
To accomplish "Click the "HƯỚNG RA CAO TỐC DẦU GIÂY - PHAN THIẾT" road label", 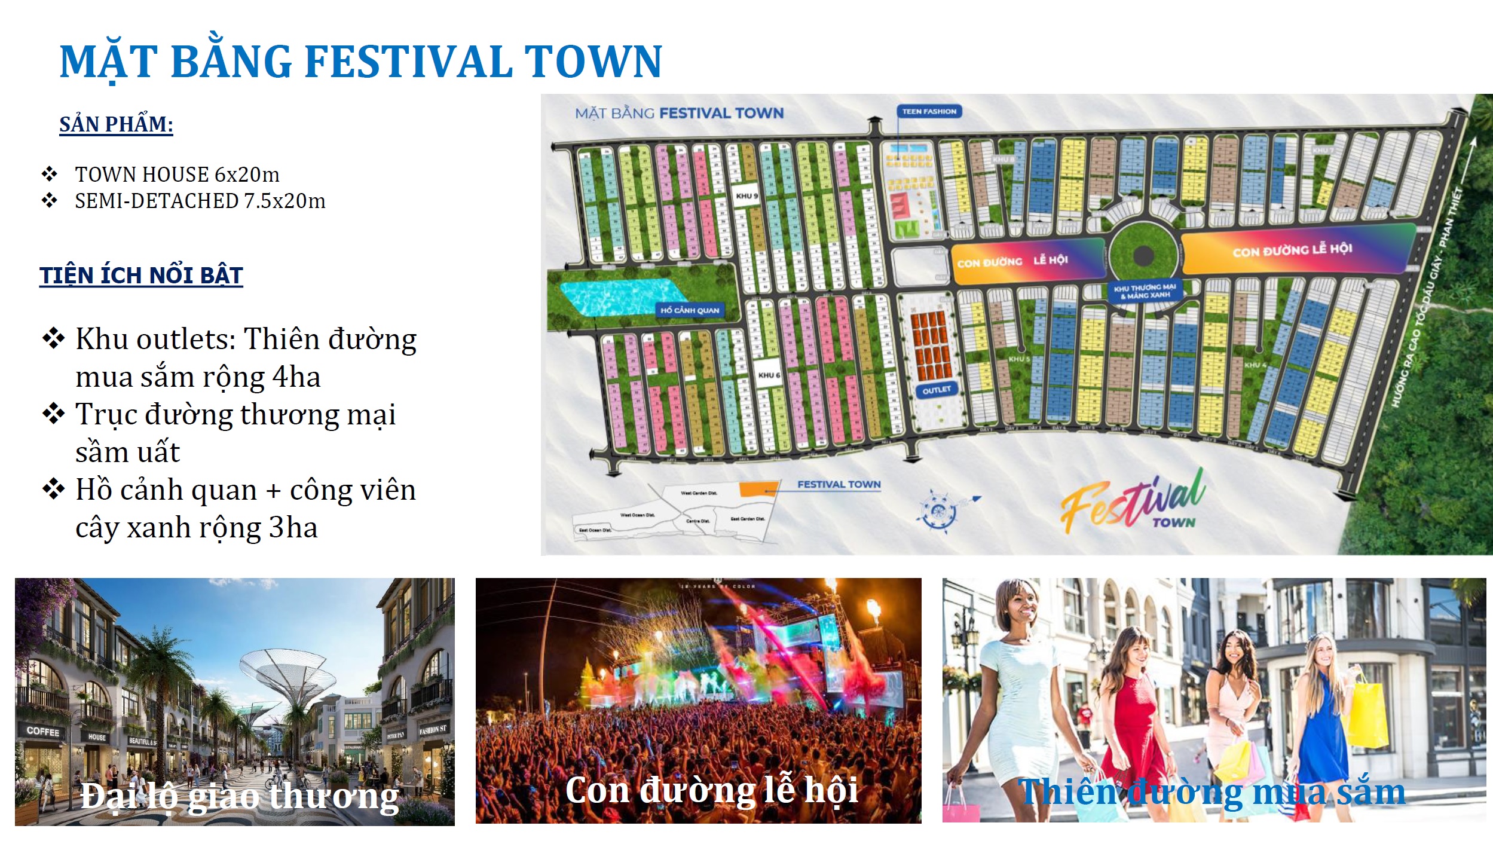I will [x=1427, y=298].
